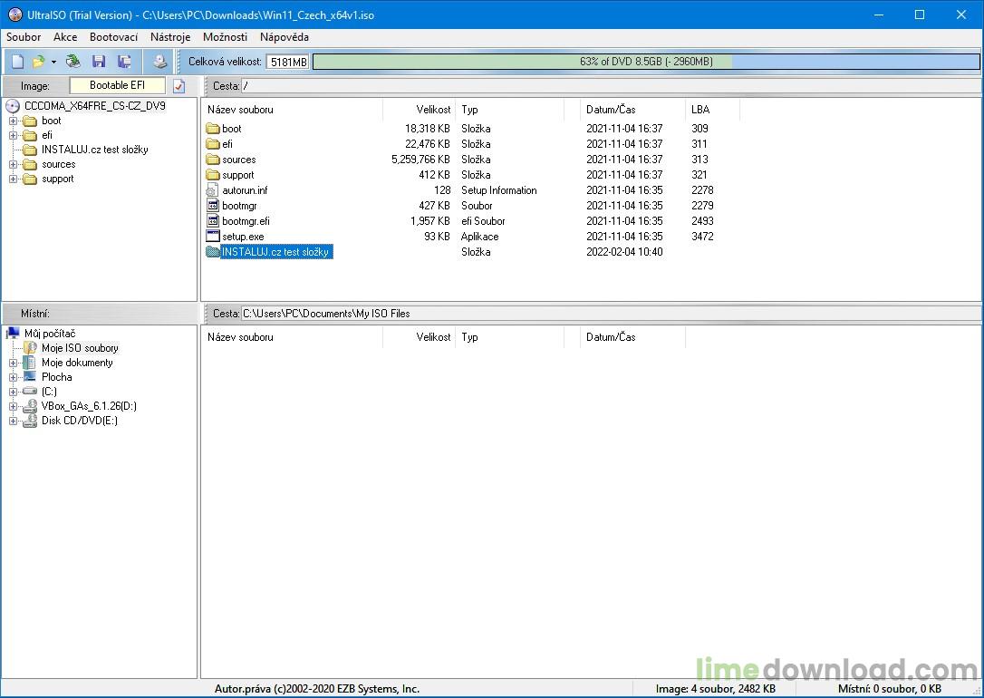Open the Bootovací menu
The image size is (984, 698).
pos(113,37)
